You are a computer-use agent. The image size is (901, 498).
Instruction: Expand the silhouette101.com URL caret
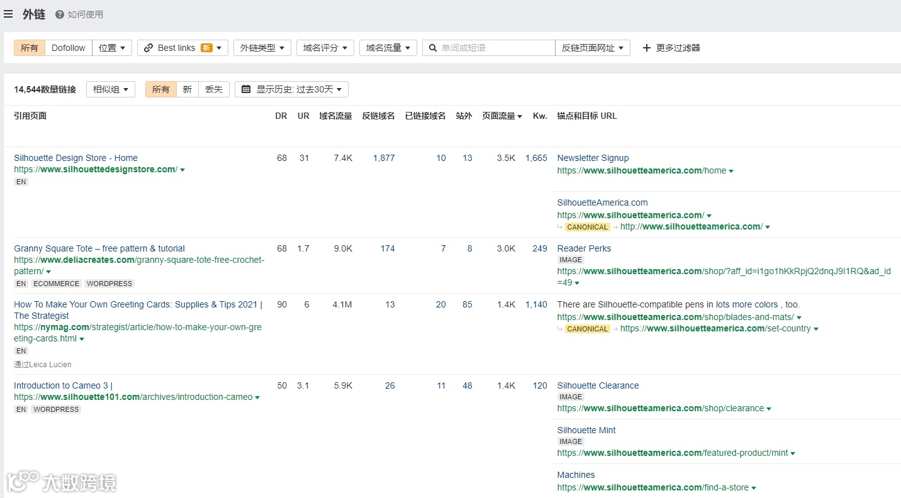tap(257, 397)
